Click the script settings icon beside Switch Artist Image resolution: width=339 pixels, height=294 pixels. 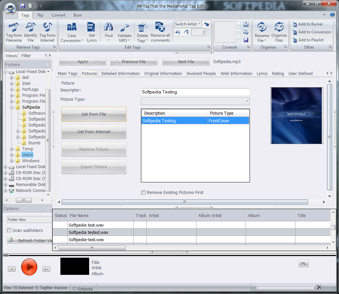[x=207, y=24]
